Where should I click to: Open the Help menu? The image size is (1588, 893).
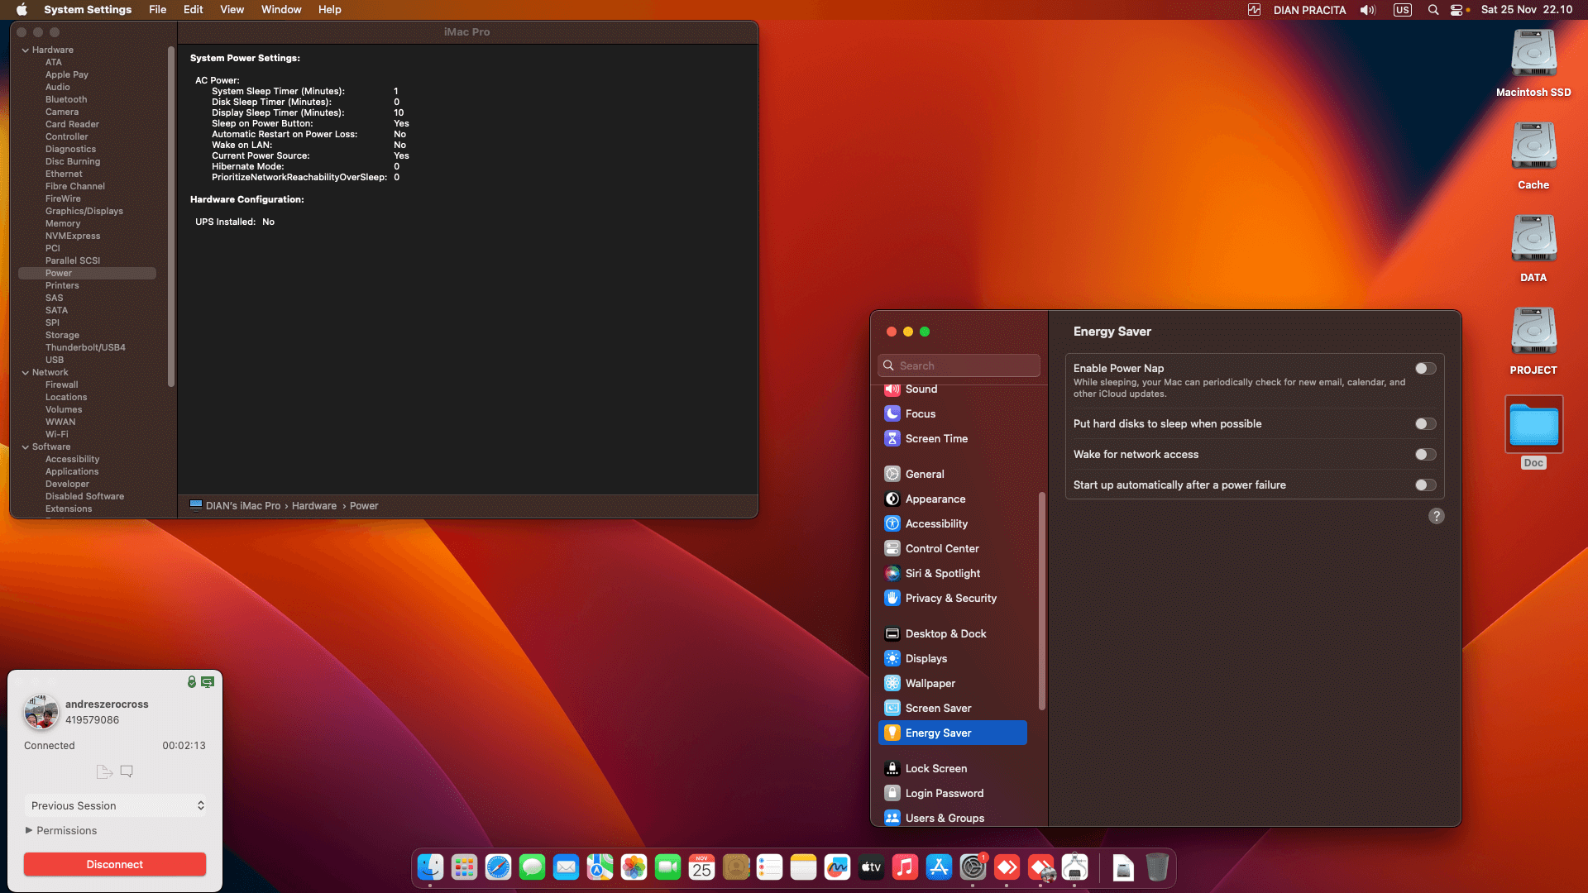coord(329,10)
